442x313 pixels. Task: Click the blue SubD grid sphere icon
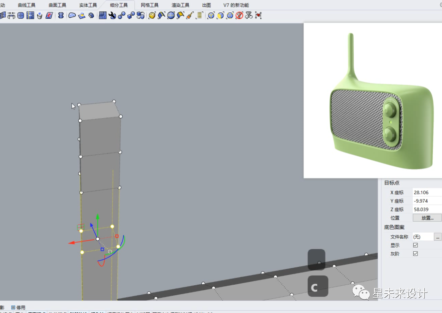coord(21,15)
